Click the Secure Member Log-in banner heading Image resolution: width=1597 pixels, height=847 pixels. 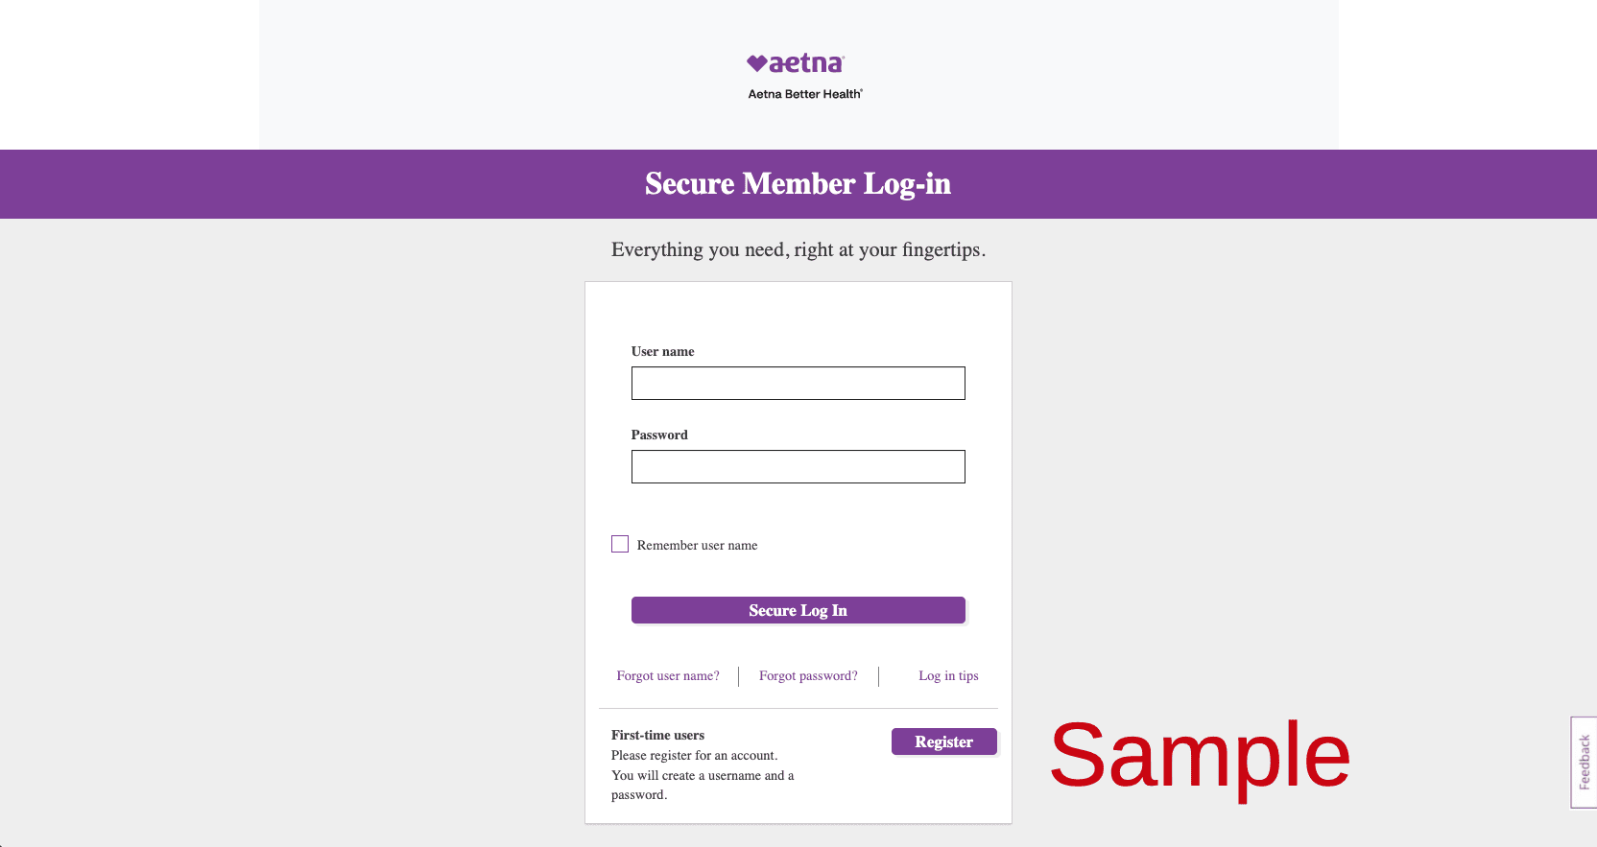click(x=798, y=183)
